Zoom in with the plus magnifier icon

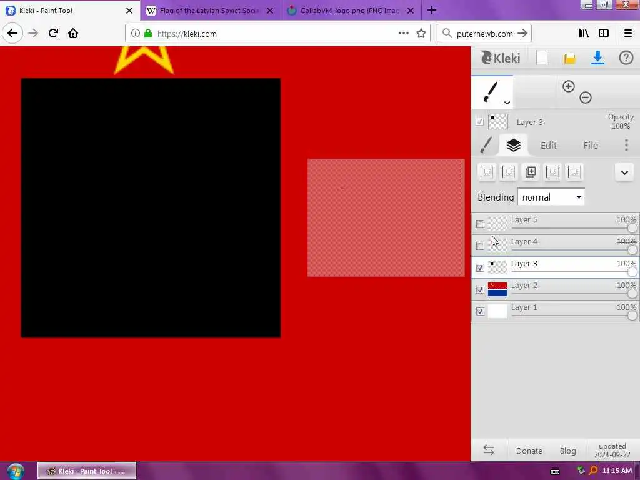click(x=568, y=86)
